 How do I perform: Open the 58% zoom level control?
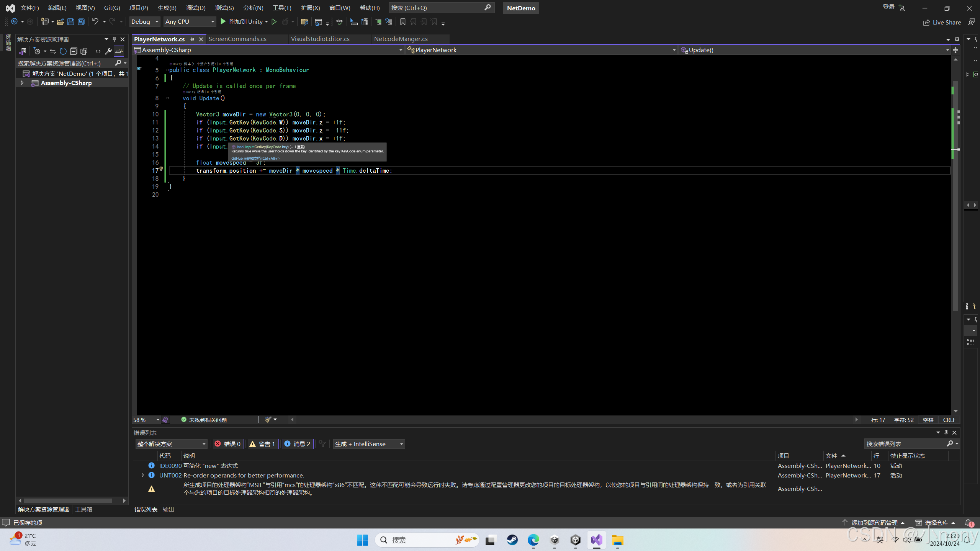145,420
